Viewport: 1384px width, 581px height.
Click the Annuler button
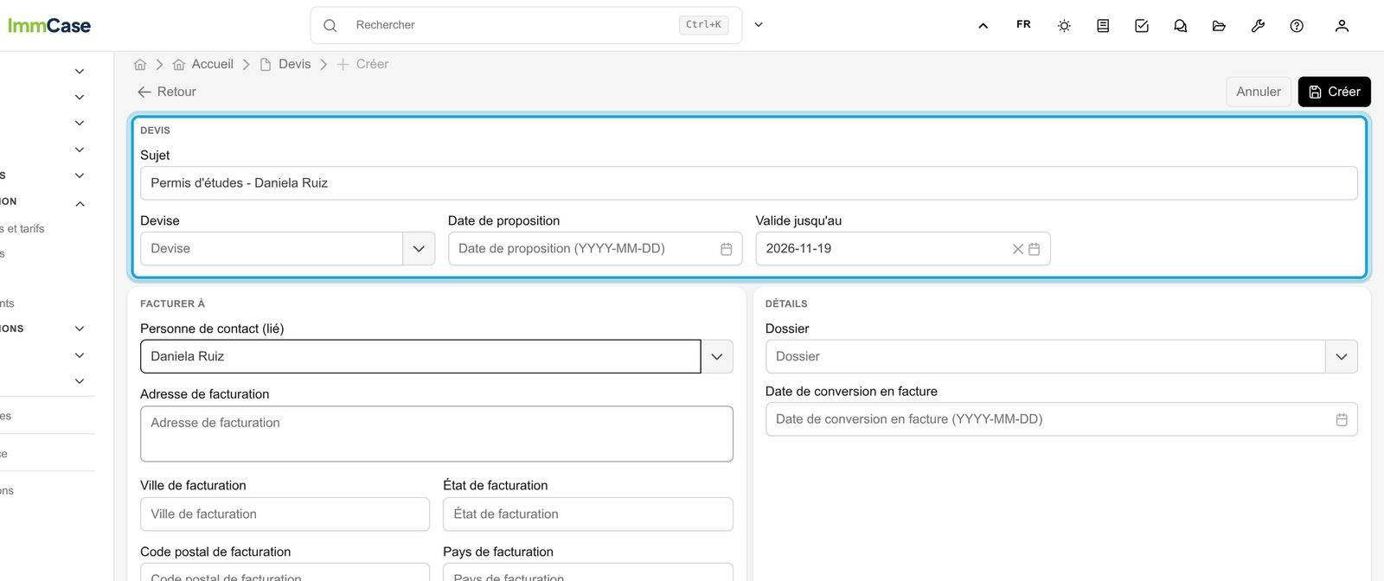pos(1259,92)
